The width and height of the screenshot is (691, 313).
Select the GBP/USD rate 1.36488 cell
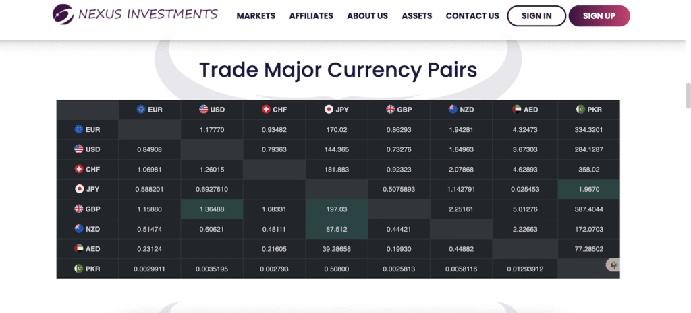pos(212,209)
